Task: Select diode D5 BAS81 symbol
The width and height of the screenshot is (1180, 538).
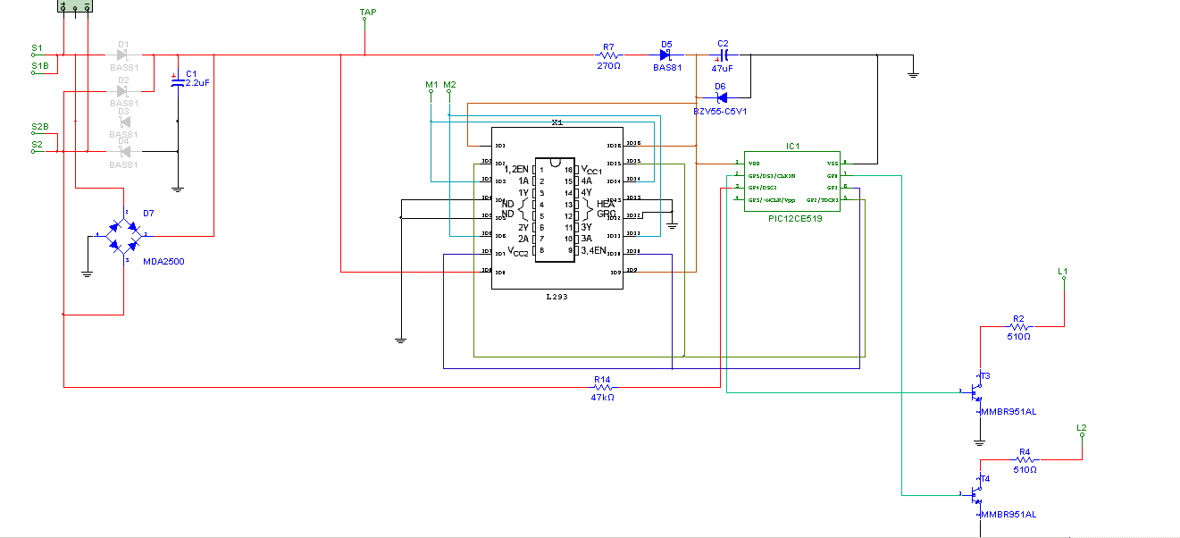Action: pyautogui.click(x=666, y=55)
